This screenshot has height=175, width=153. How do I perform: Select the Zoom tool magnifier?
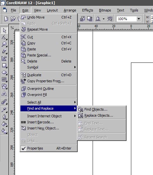pos(4,44)
